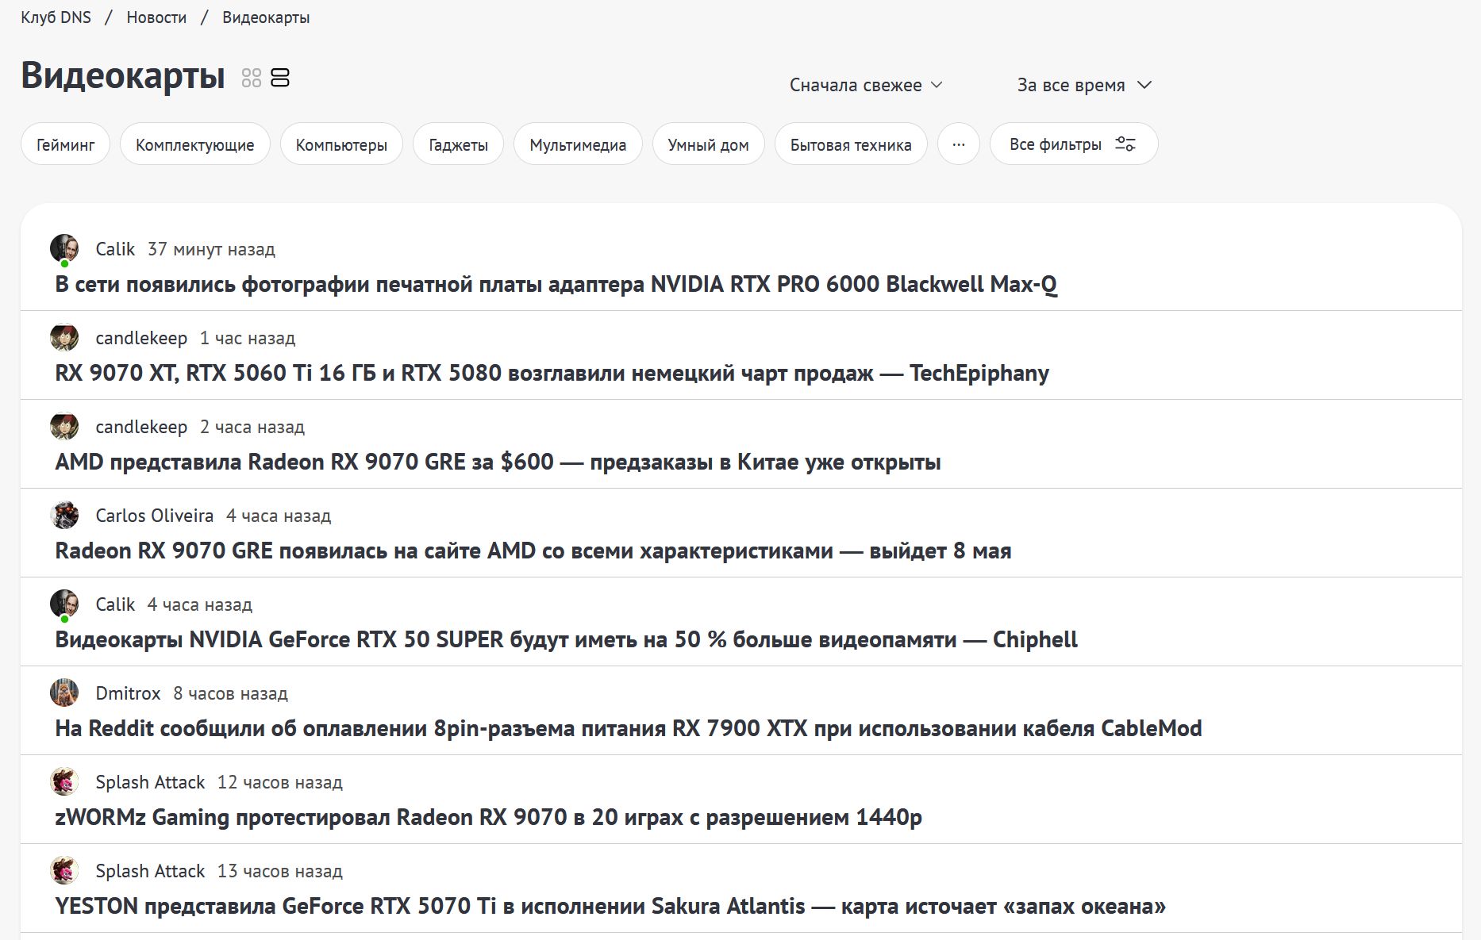Select the Мультимедиа category chip
This screenshot has height=940, width=1481.
pos(578,144)
